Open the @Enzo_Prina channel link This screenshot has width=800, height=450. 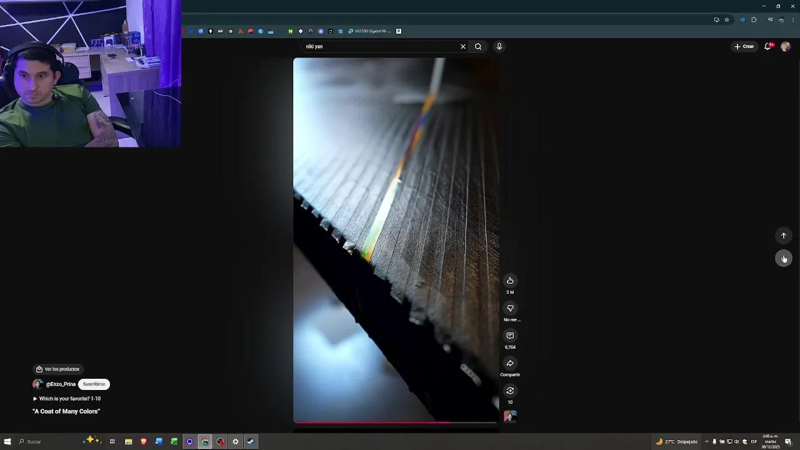(61, 384)
